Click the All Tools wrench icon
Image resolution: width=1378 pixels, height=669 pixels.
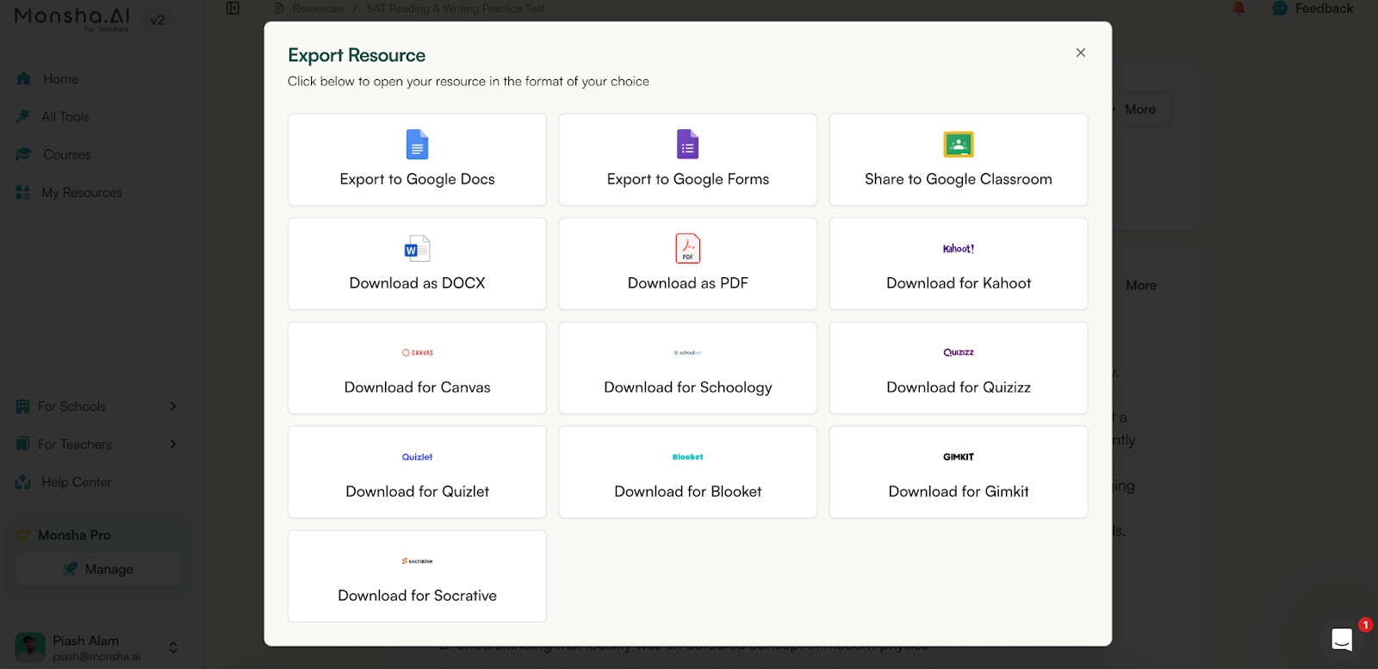pos(23,116)
